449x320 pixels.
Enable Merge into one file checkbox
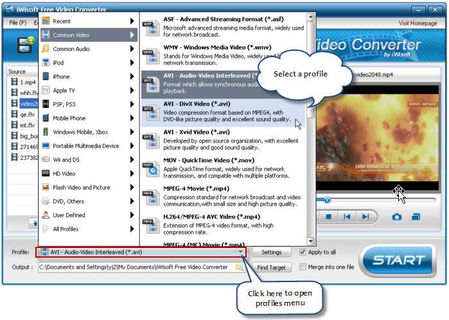[303, 267]
